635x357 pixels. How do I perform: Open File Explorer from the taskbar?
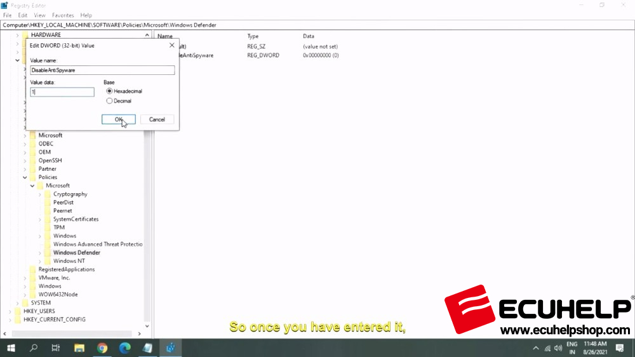coord(79,348)
